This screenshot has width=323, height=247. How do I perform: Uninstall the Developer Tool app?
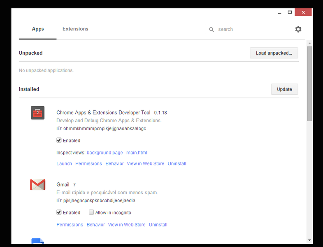pyautogui.click(x=177, y=163)
